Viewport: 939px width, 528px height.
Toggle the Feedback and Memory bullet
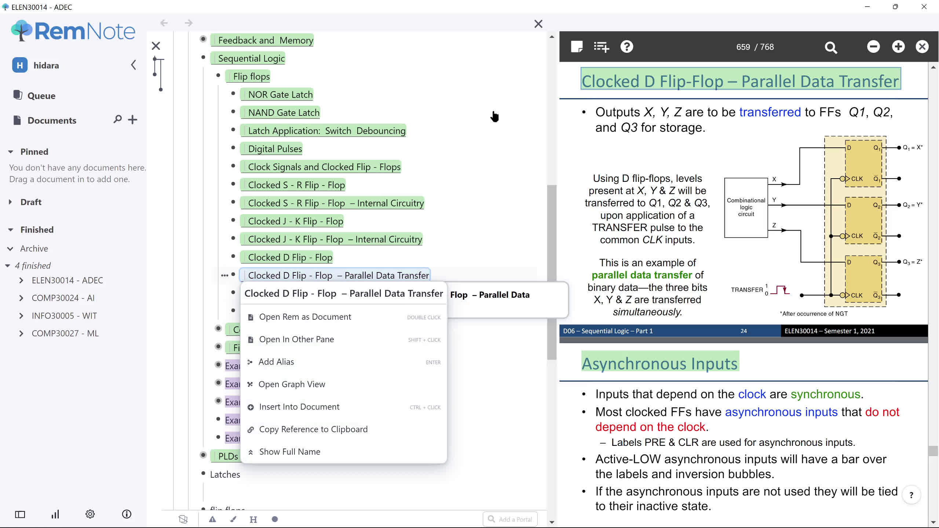(203, 39)
